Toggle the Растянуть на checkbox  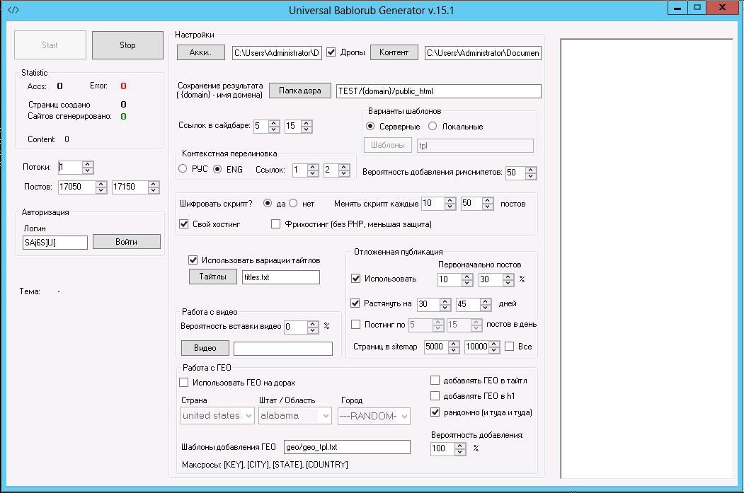[355, 303]
